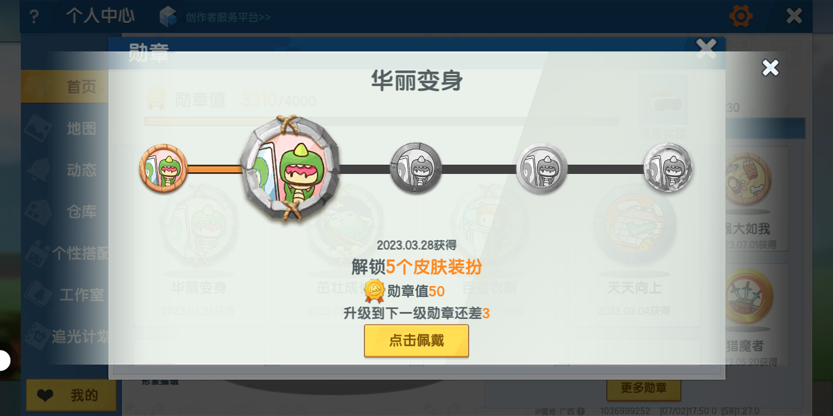Click the medal value ribbon coin icon
Image resolution: width=833 pixels, height=416 pixels.
tap(374, 291)
